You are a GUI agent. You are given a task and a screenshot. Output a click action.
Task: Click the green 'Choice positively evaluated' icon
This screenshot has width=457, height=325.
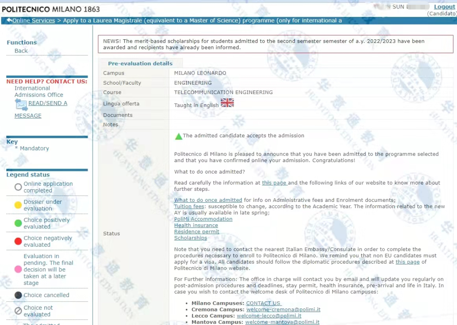[x=18, y=223]
